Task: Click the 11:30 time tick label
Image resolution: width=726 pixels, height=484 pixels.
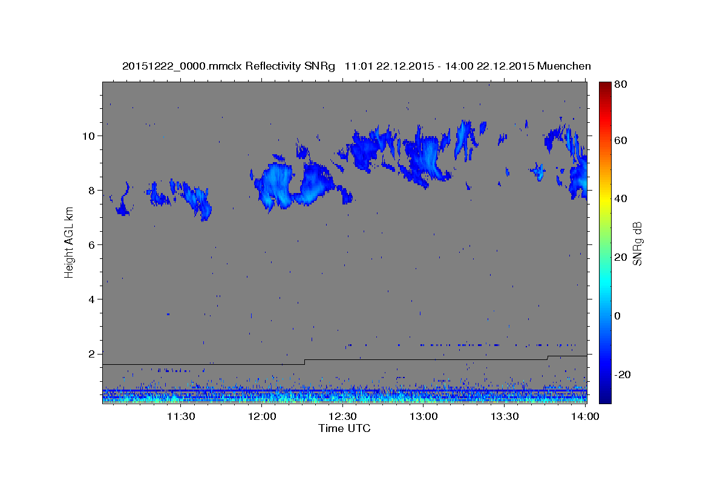Action: tap(180, 416)
